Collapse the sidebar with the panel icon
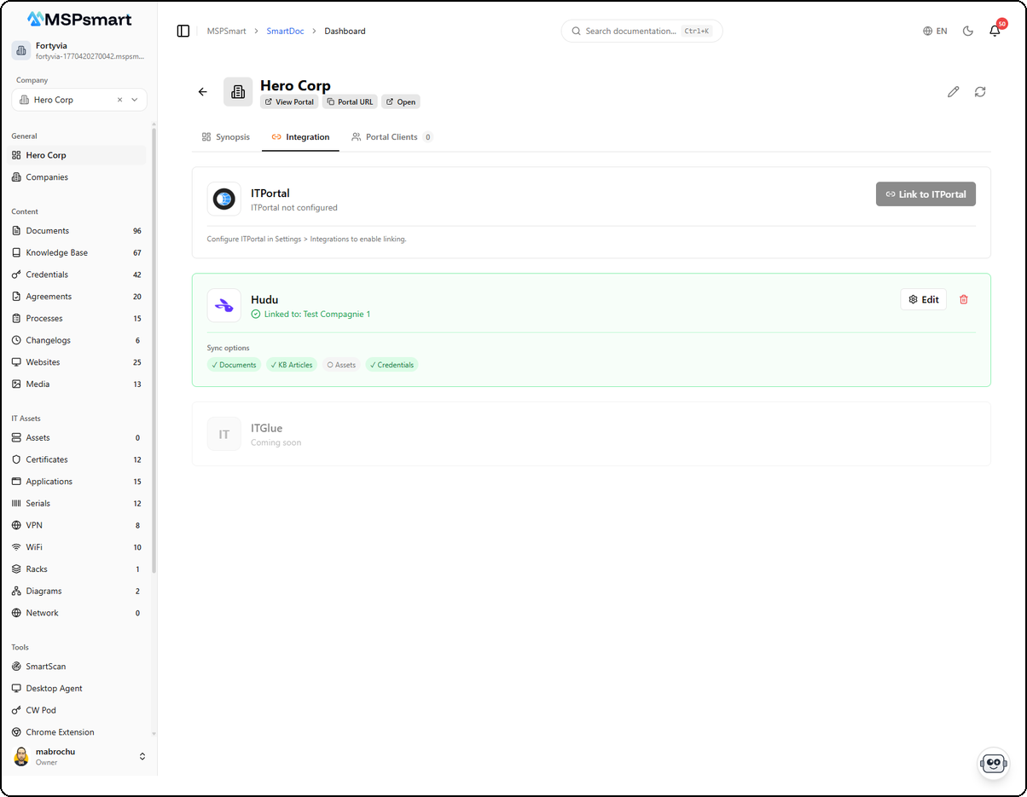The width and height of the screenshot is (1027, 797). point(183,31)
